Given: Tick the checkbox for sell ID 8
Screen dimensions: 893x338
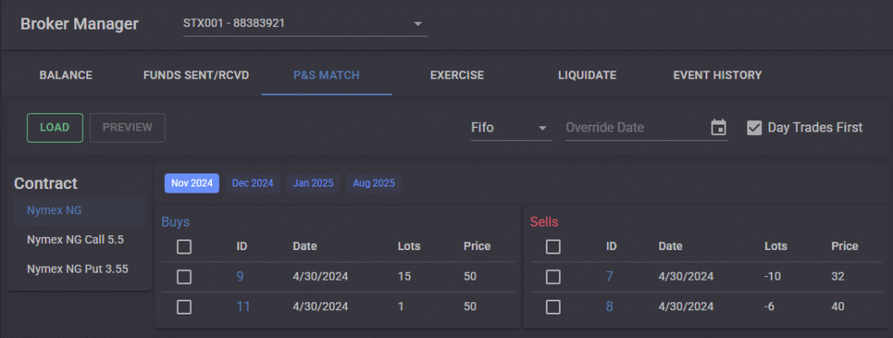Looking at the screenshot, I should tap(553, 308).
